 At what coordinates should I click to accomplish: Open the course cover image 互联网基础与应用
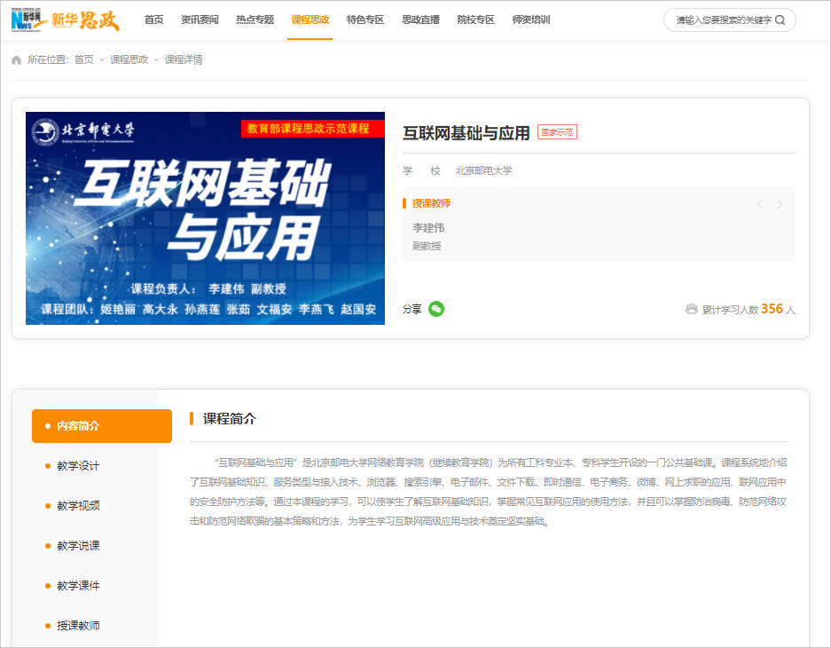pos(205,218)
